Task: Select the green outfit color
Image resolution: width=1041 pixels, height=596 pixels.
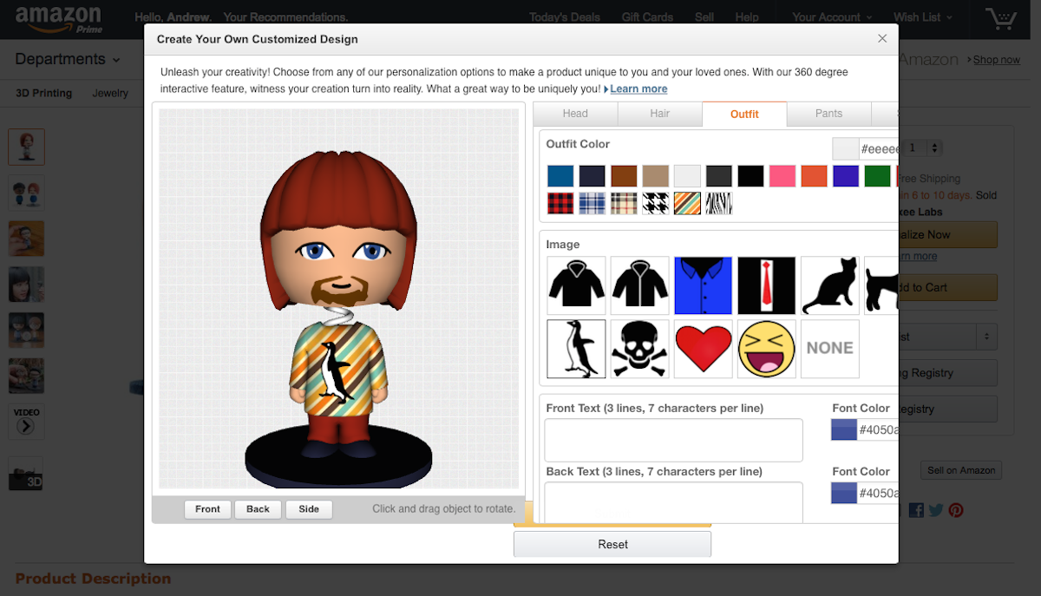Action: [878, 176]
